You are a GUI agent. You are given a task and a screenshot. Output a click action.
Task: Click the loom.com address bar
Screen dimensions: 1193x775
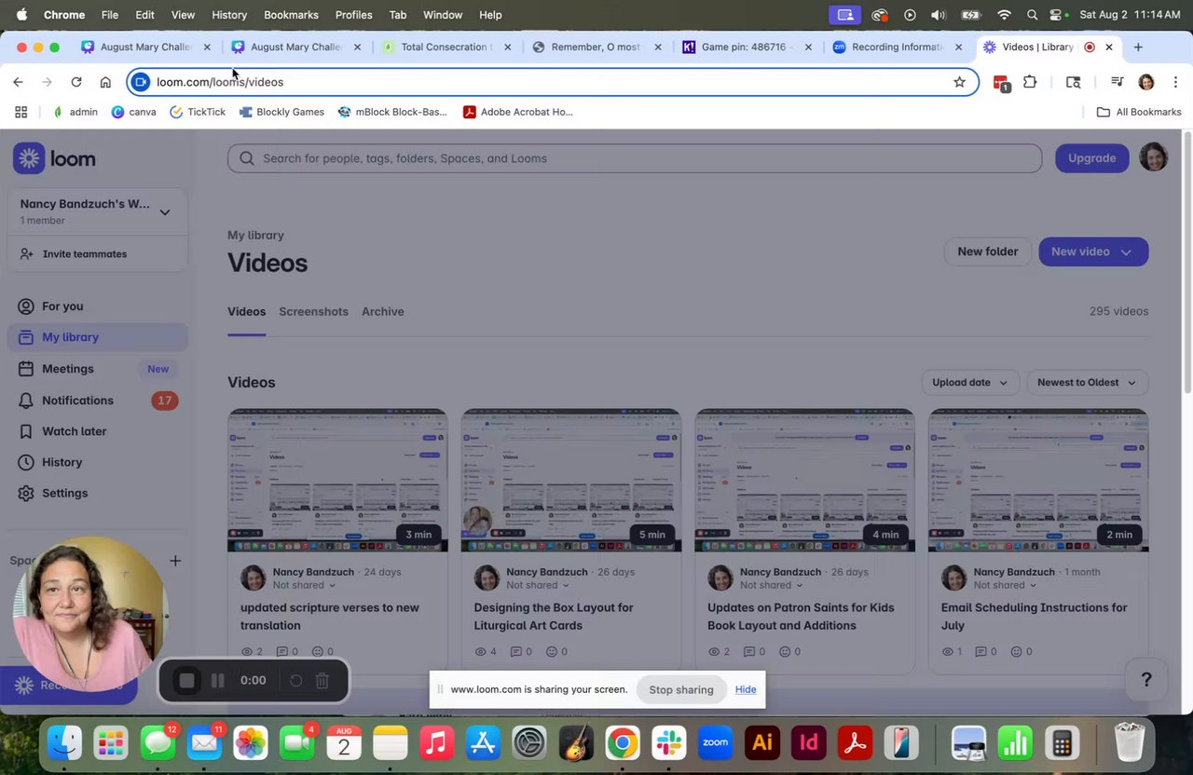click(553, 82)
